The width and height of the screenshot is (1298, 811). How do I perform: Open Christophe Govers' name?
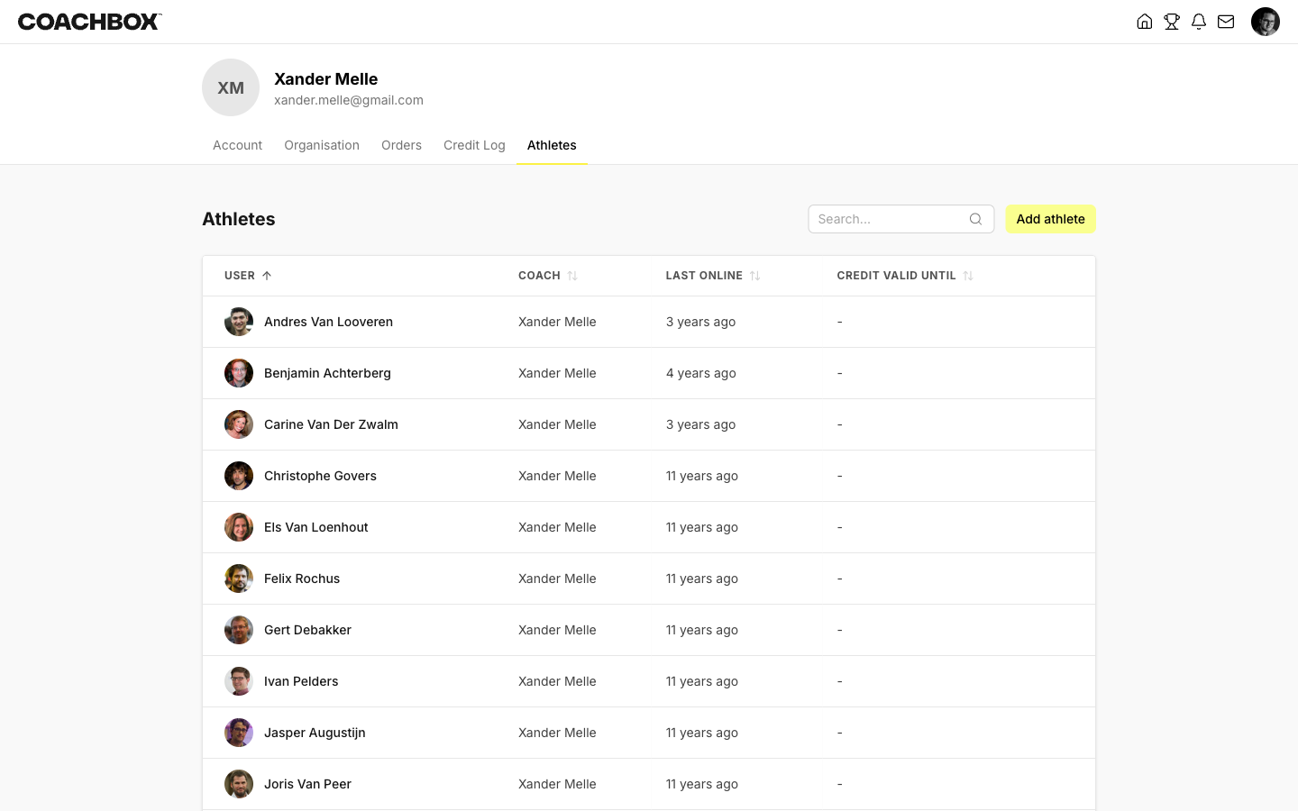(320, 476)
